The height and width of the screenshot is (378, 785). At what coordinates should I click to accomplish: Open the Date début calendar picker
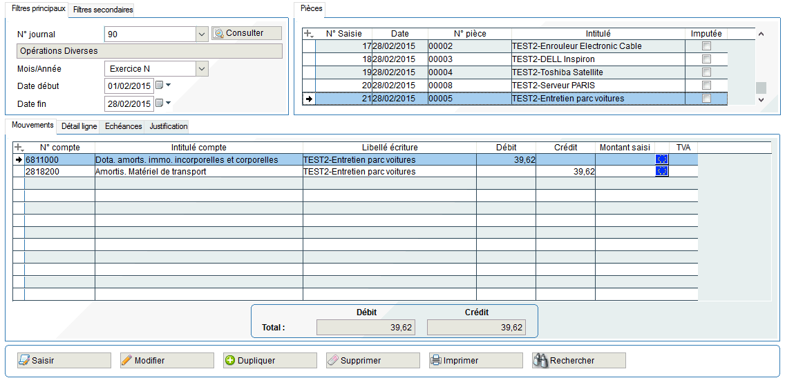tap(160, 86)
